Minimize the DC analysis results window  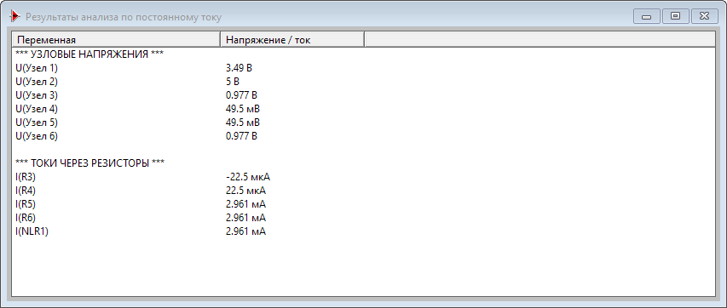(x=646, y=16)
